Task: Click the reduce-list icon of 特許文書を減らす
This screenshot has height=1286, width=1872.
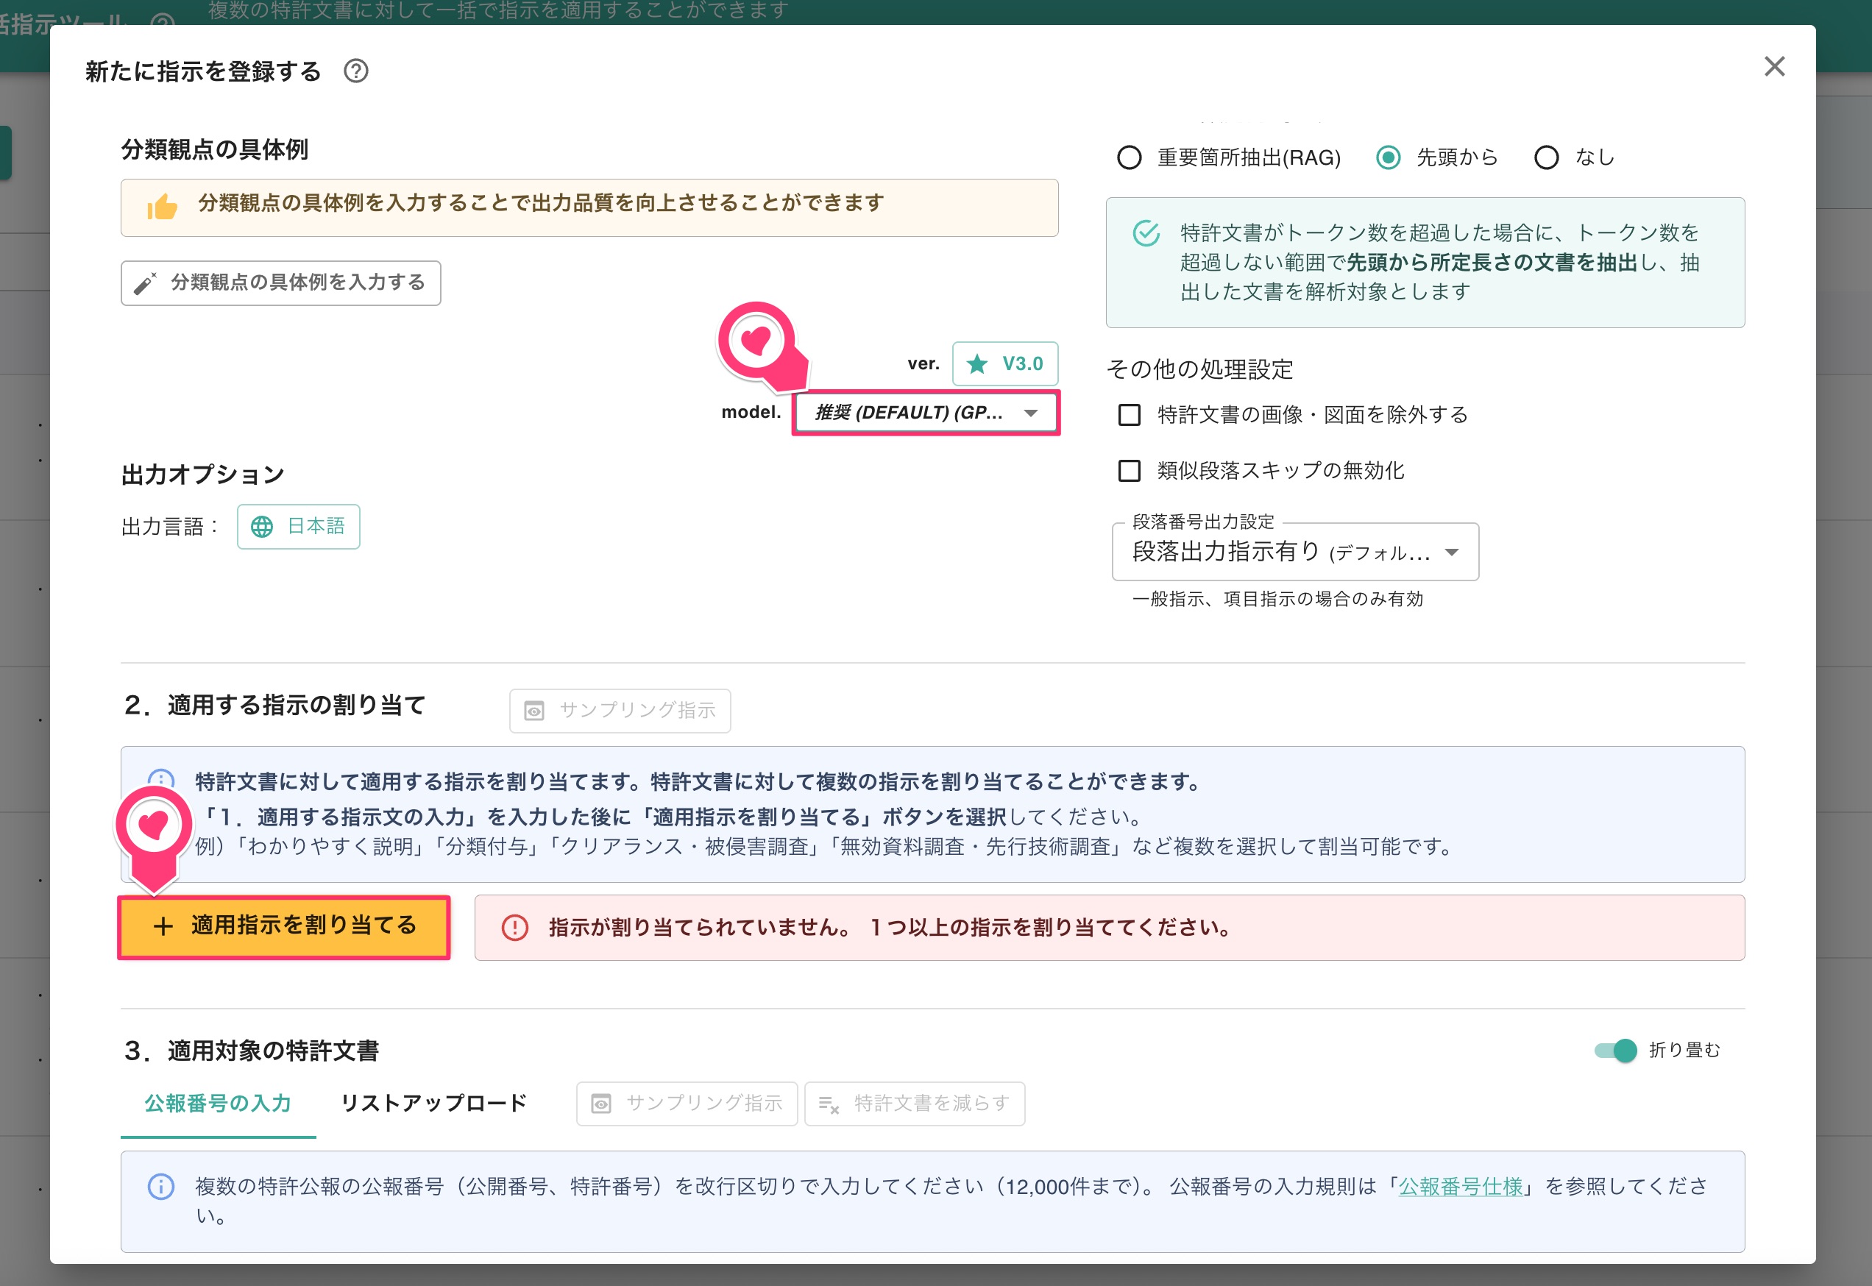Action: point(829,1104)
